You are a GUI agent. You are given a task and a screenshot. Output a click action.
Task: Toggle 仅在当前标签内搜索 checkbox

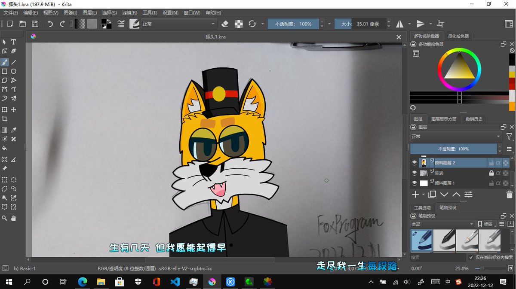(471, 258)
